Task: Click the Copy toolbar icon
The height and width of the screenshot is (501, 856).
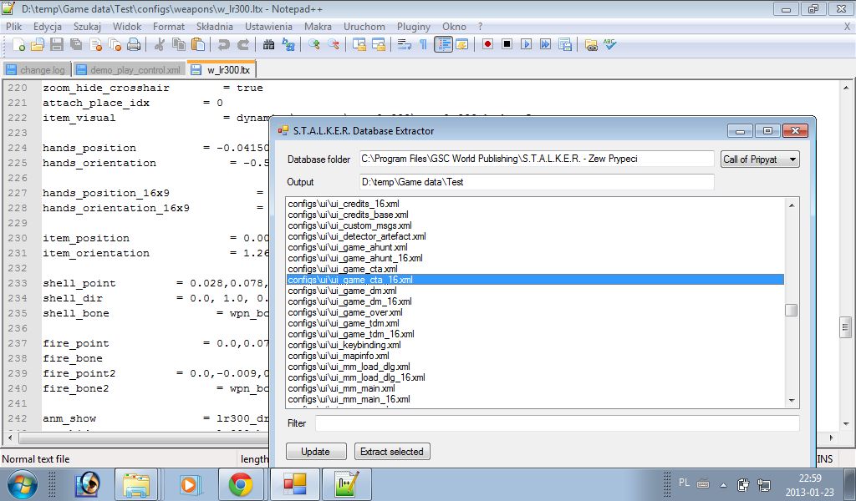Action: (179, 45)
